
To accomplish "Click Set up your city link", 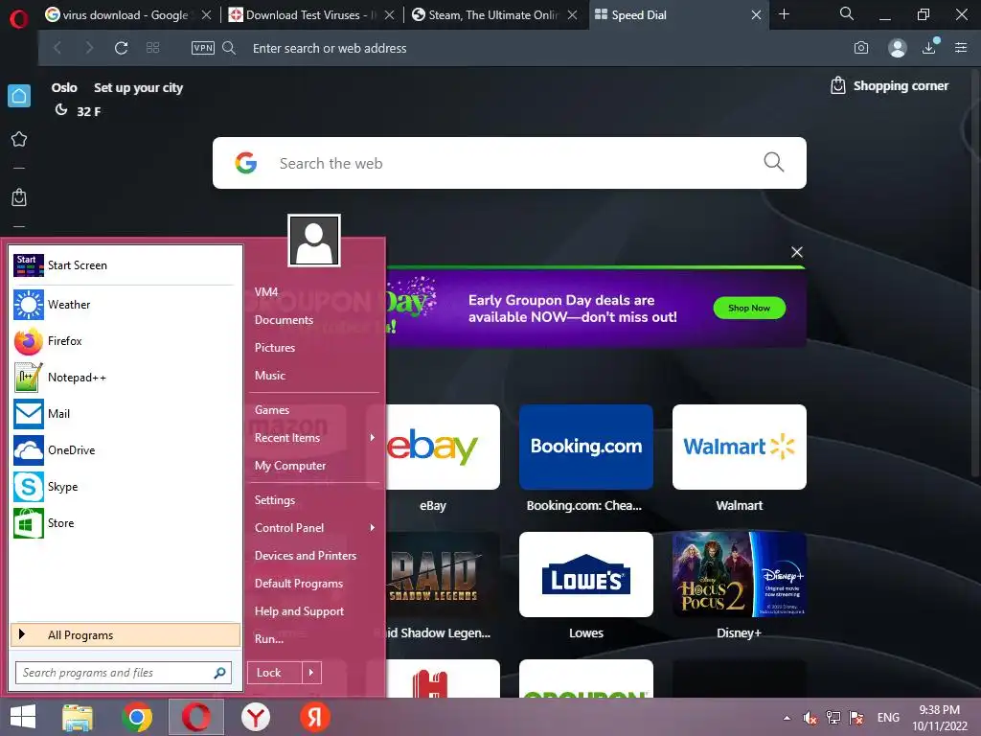I will click(x=138, y=87).
